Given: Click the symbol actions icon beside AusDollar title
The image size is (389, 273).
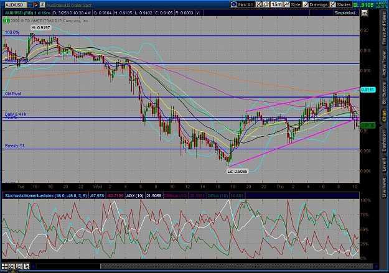Looking at the screenshot, I should coord(42,4).
